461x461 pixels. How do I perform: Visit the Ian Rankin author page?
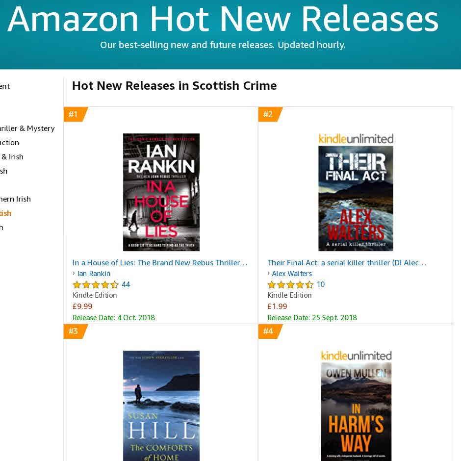94,274
